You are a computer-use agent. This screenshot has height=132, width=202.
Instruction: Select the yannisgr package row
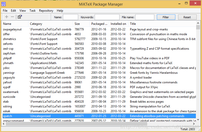coord(99,73)
